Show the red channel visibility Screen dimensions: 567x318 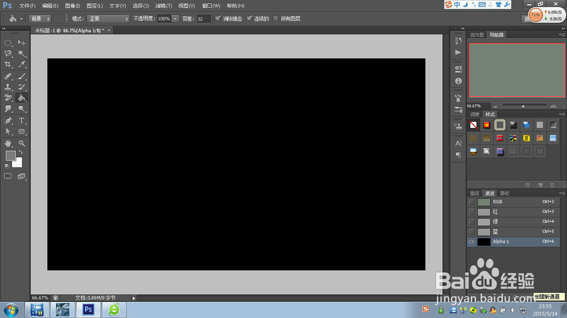pyautogui.click(x=472, y=212)
